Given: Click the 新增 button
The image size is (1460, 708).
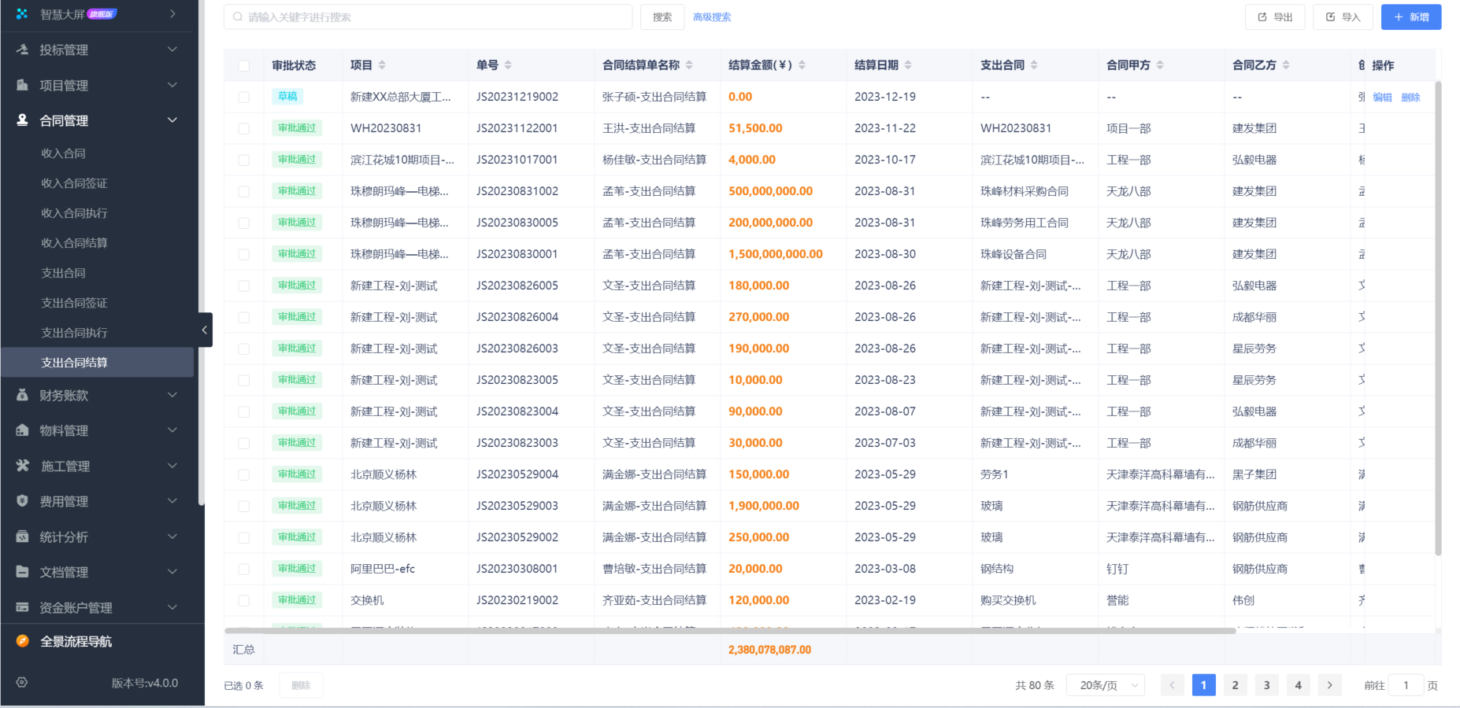Looking at the screenshot, I should click(1410, 17).
